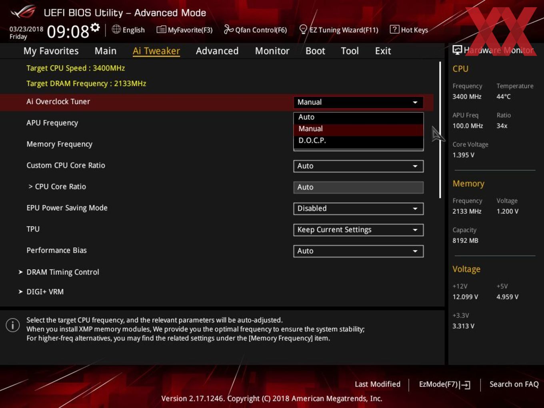
Task: Select the EPU Power Saving Mode label
Action: point(67,208)
